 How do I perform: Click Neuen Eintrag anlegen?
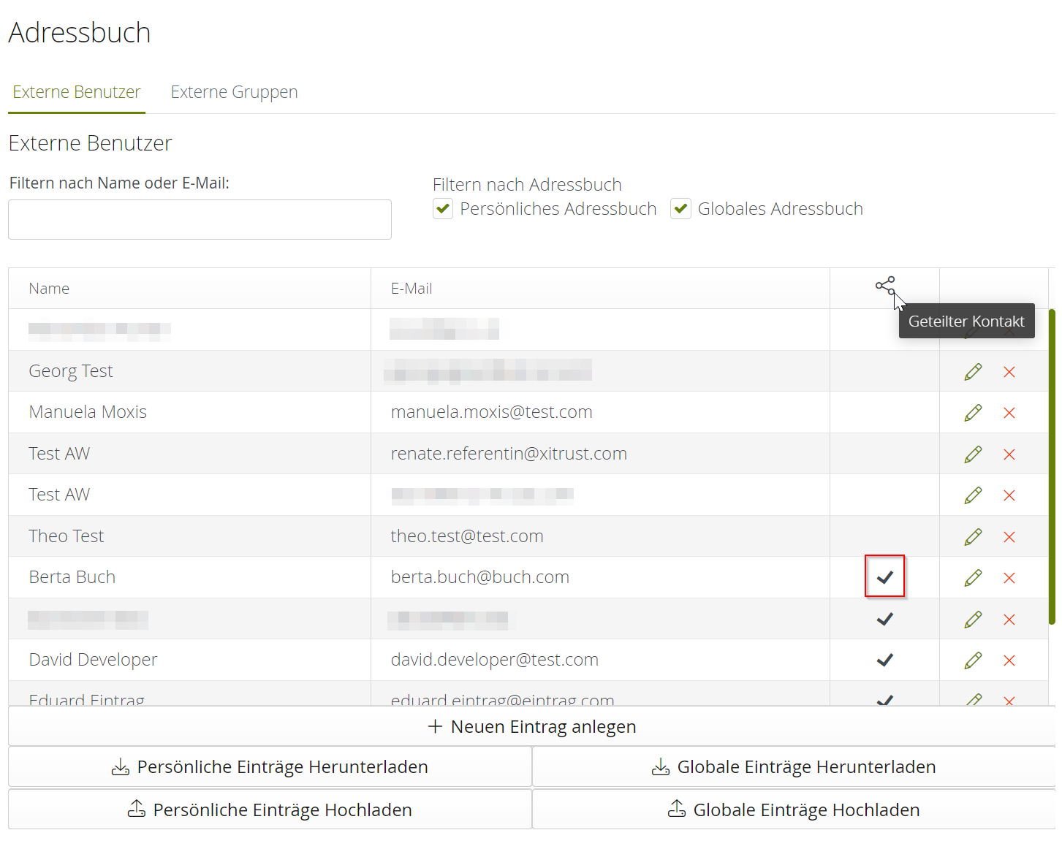(531, 726)
